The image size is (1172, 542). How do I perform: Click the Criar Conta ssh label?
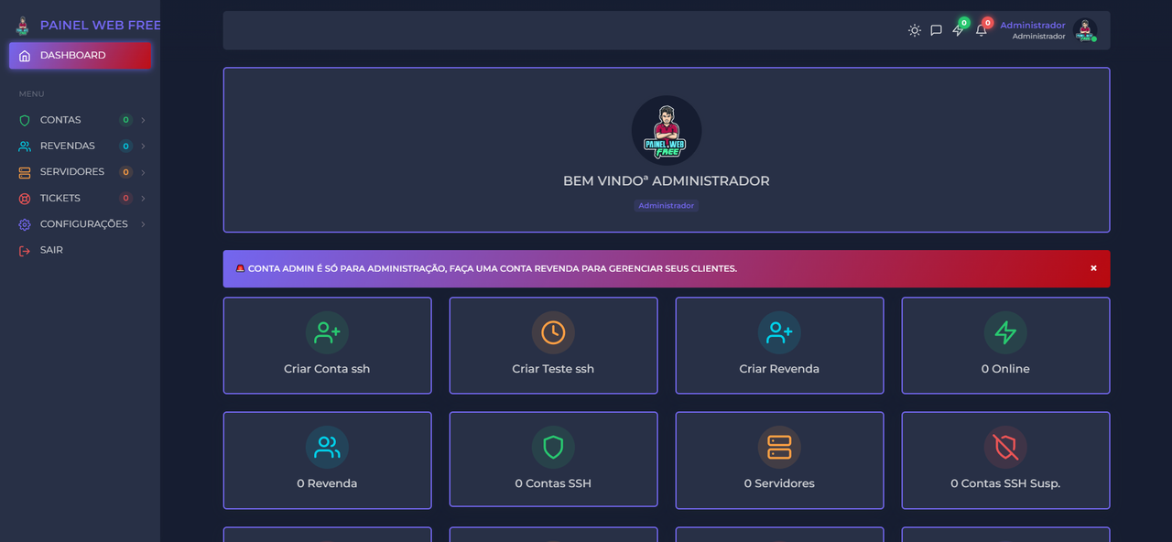tap(327, 369)
